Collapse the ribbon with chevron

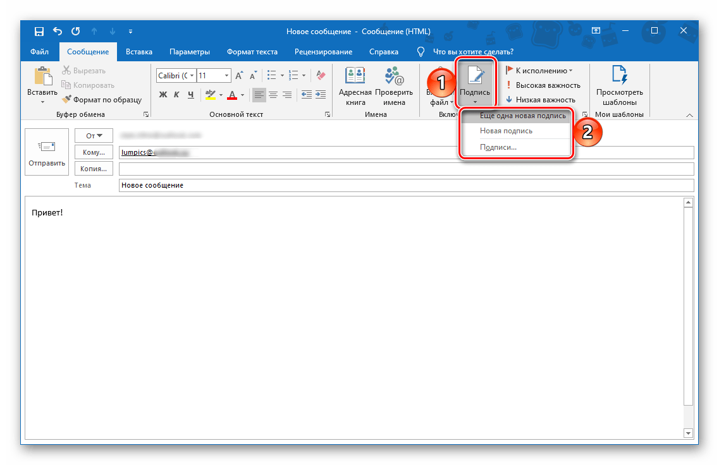pyautogui.click(x=689, y=115)
